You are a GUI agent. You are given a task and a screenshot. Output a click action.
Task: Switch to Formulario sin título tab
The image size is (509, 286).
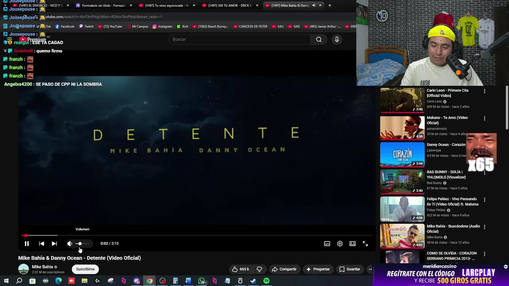click(103, 6)
